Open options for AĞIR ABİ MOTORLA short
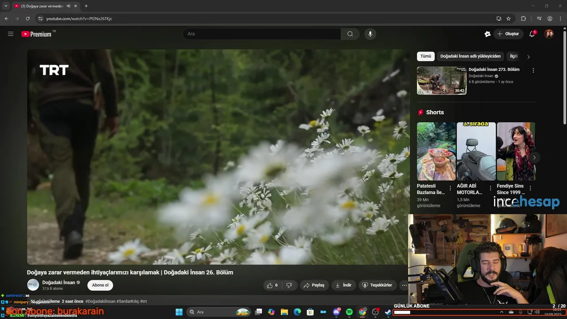Image resolution: width=567 pixels, height=319 pixels. click(x=490, y=188)
